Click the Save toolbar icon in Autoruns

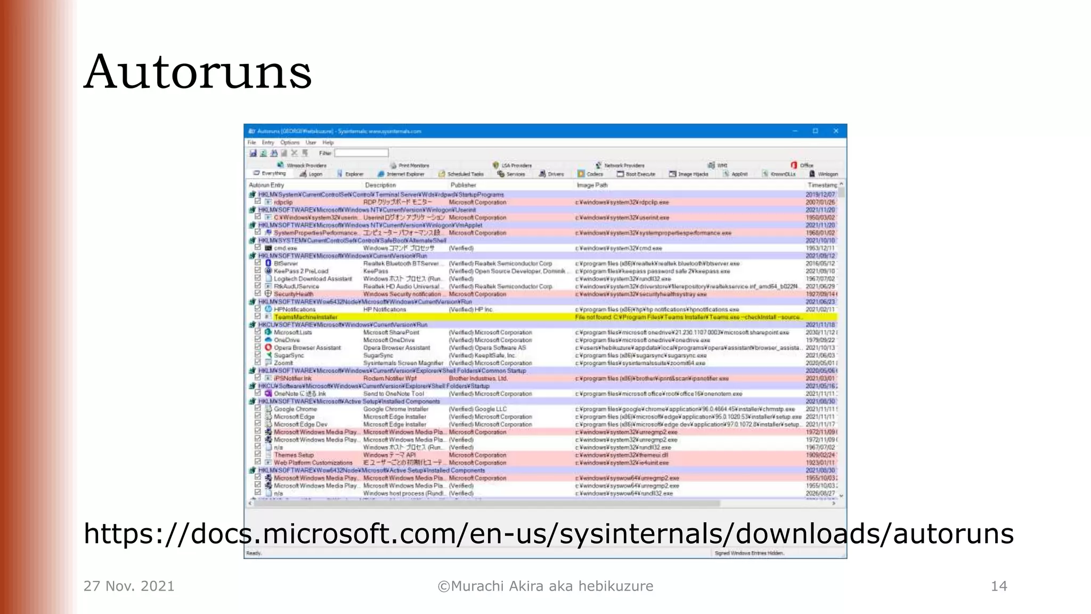(253, 153)
